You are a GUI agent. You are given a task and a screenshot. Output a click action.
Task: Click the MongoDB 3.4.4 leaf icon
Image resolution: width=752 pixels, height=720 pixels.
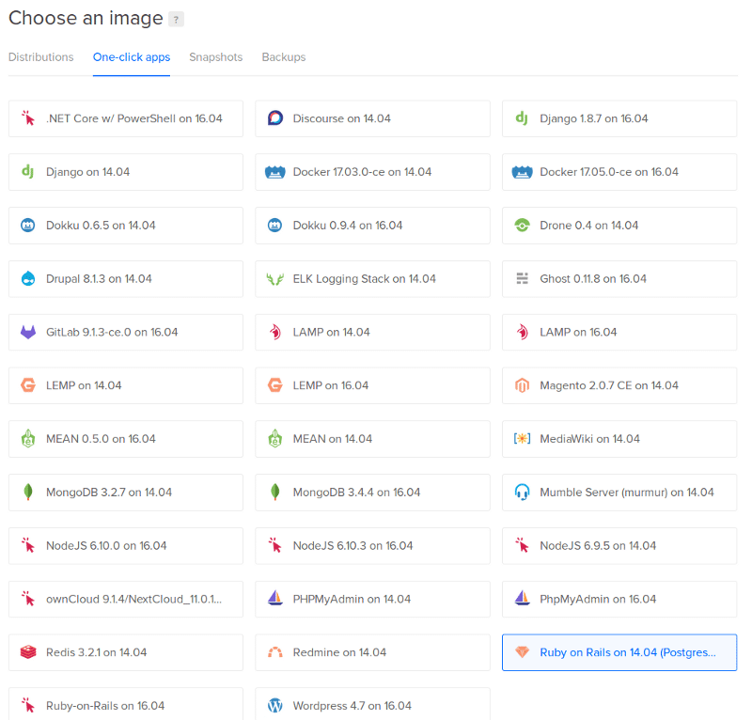[275, 493]
